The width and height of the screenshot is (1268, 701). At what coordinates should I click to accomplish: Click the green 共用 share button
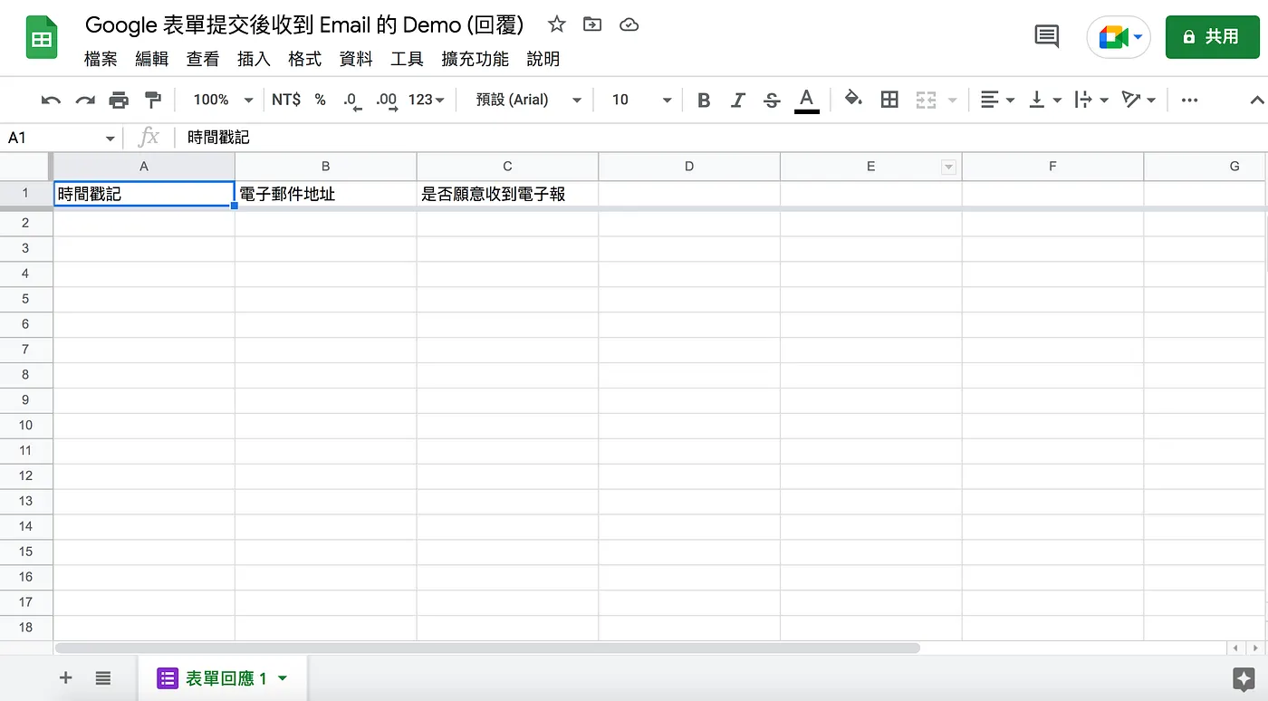click(1212, 37)
